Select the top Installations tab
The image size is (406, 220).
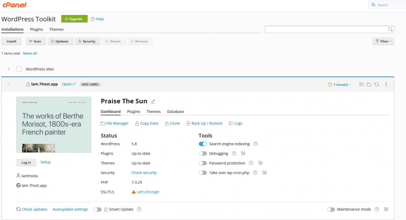(12, 29)
